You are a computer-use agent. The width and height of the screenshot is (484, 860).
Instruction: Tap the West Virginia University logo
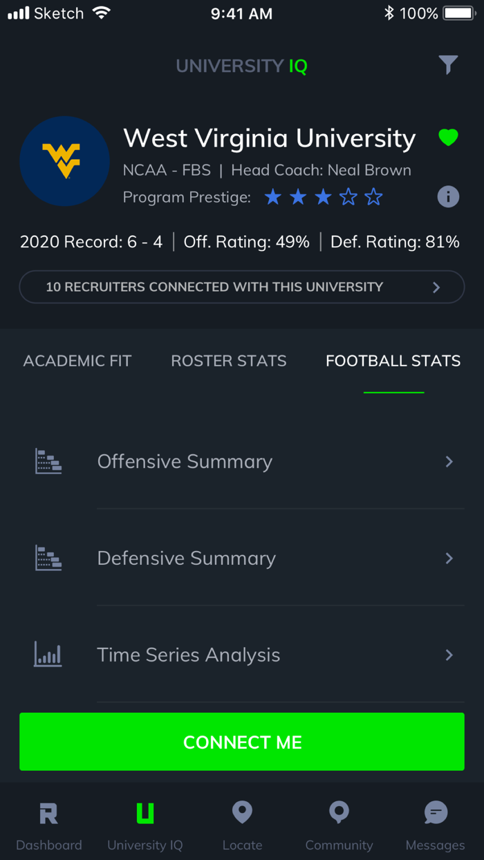(64, 160)
